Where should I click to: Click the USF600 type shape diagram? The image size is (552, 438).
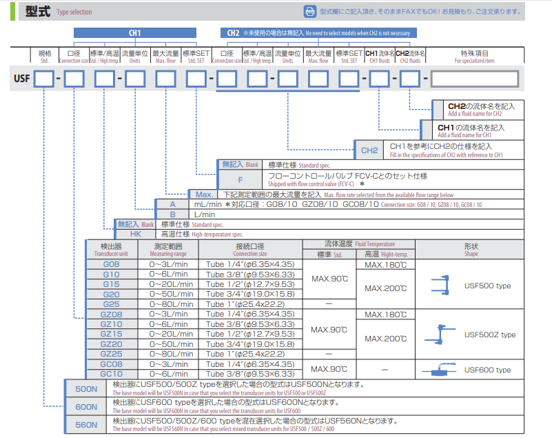[x=440, y=369]
